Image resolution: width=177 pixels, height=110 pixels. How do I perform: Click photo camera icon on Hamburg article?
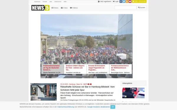click(x=91, y=84)
